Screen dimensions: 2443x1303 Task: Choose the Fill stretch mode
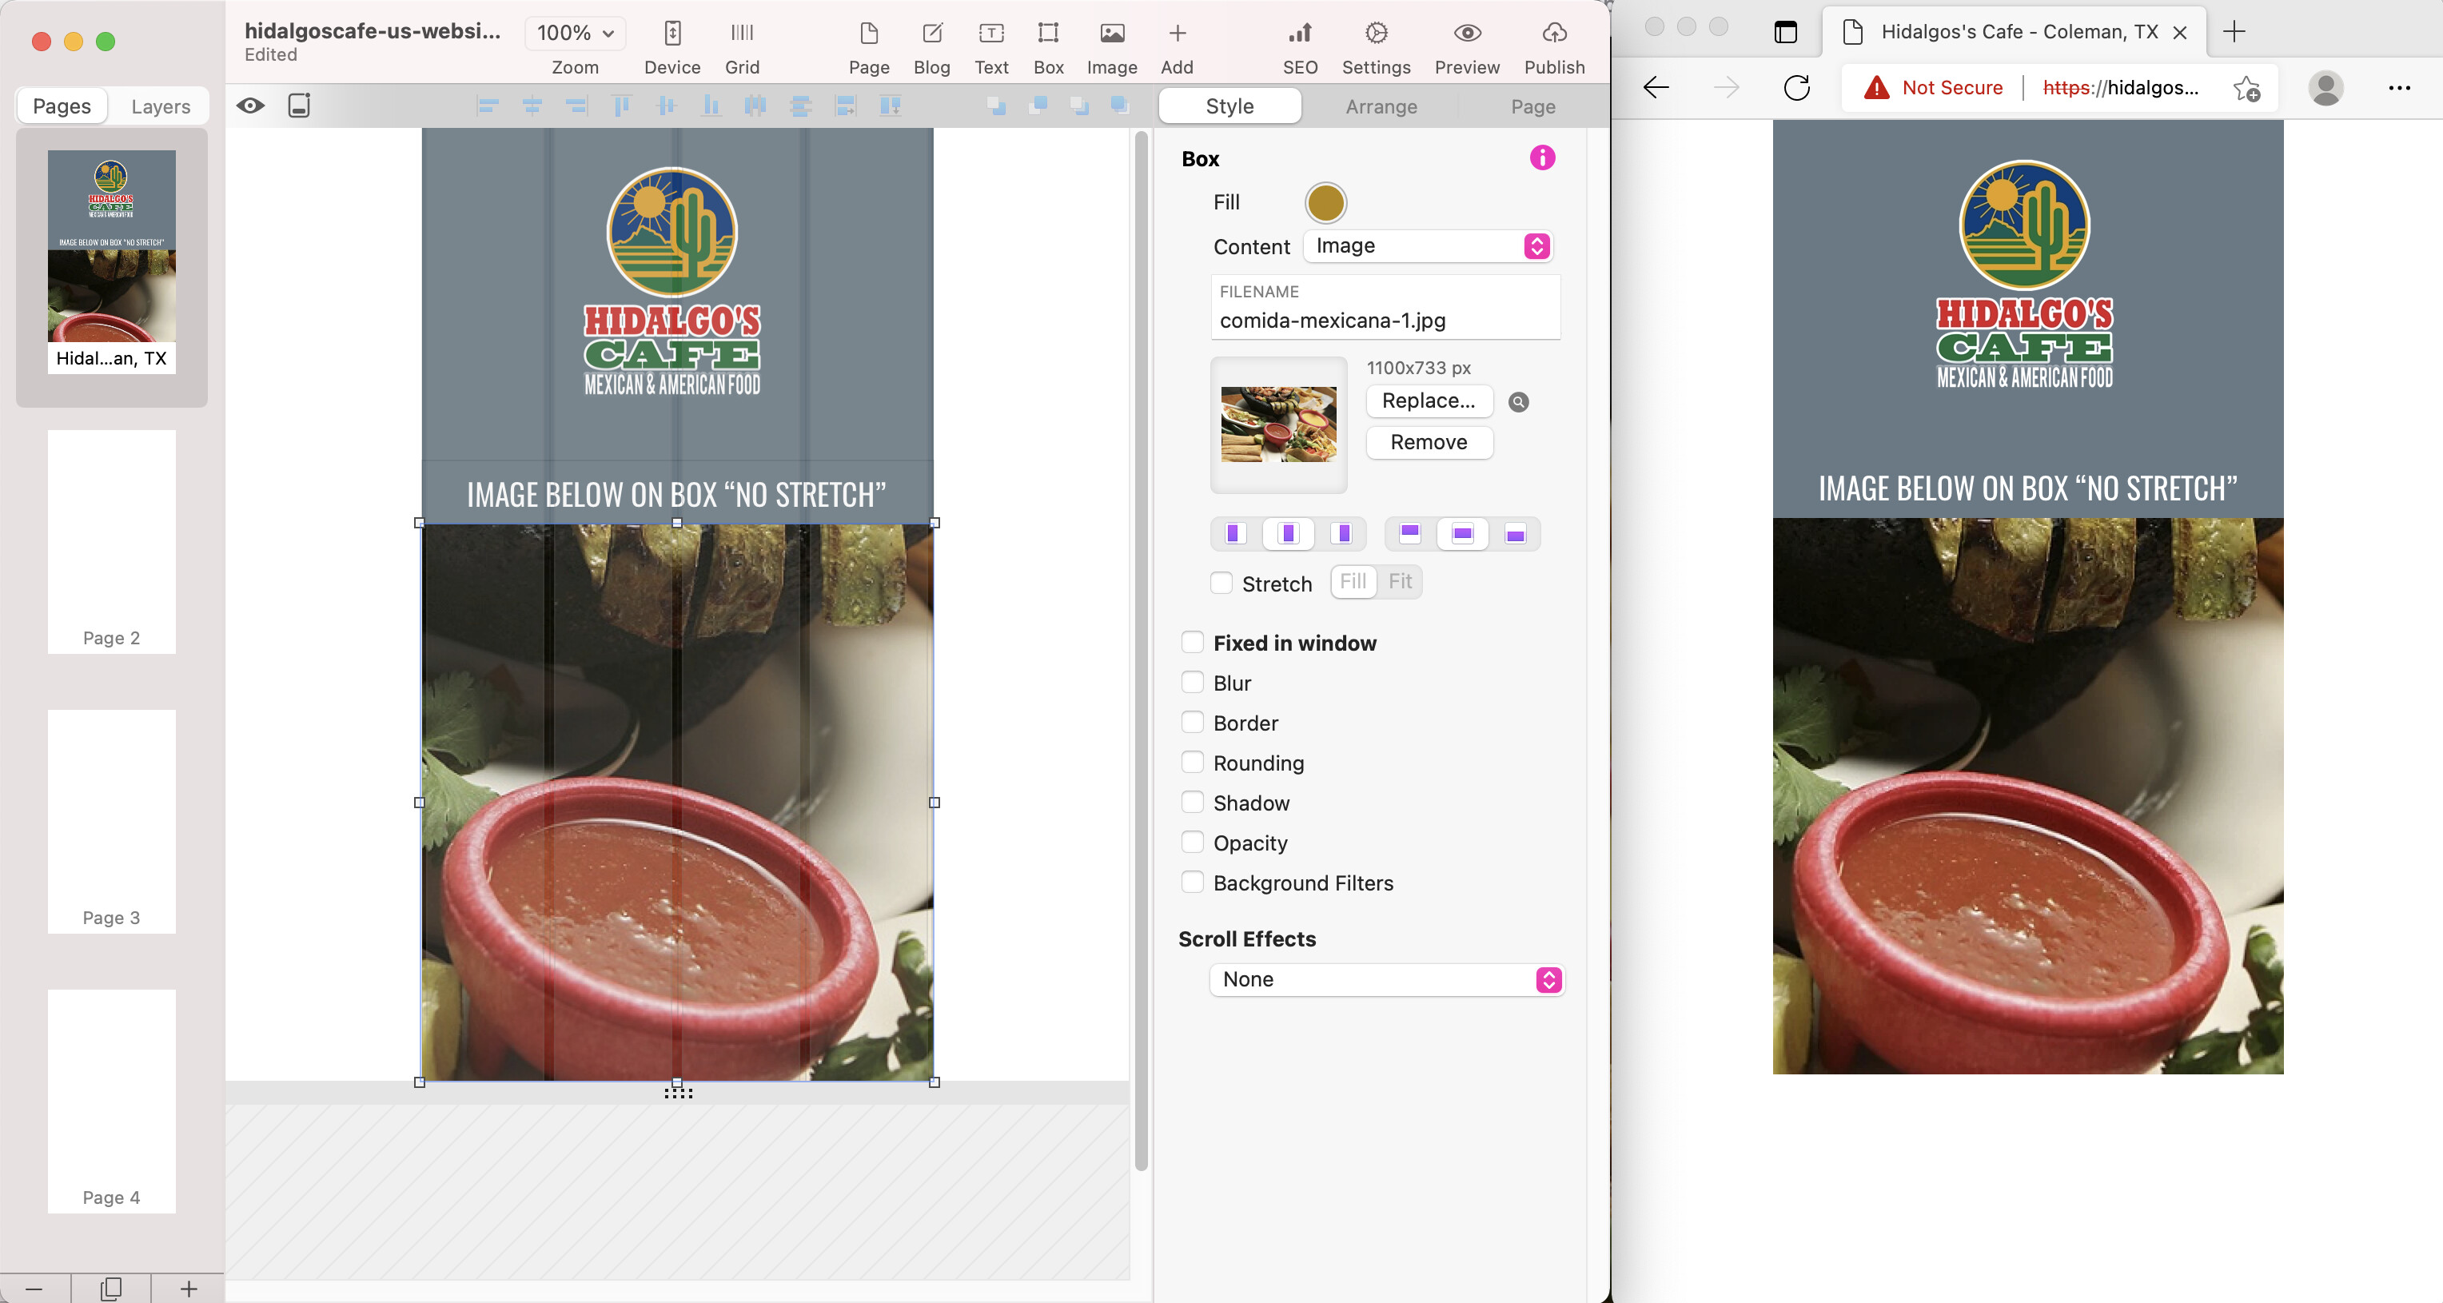(1353, 581)
